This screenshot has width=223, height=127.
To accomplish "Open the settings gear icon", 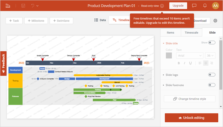I will tap(216, 21).
